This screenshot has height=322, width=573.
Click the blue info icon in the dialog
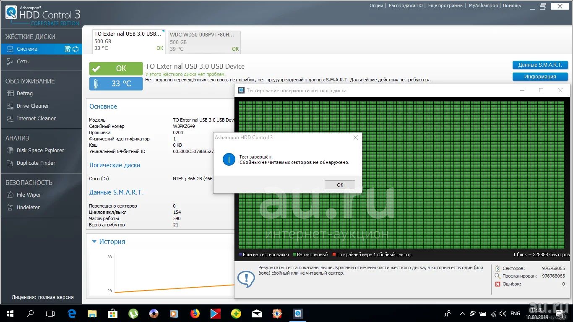coord(229,159)
